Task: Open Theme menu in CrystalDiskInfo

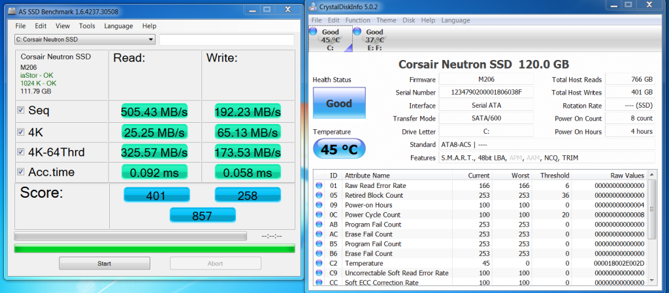Action: (x=386, y=20)
